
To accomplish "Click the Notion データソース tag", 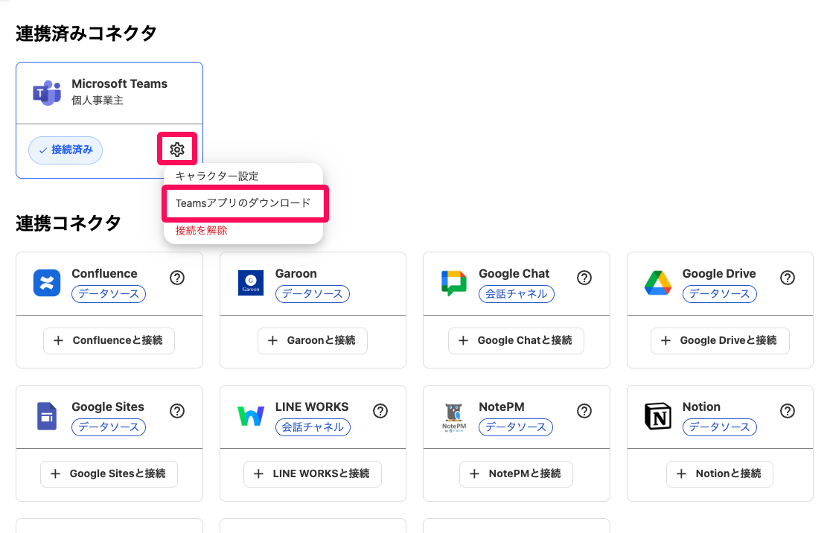I will 719,427.
